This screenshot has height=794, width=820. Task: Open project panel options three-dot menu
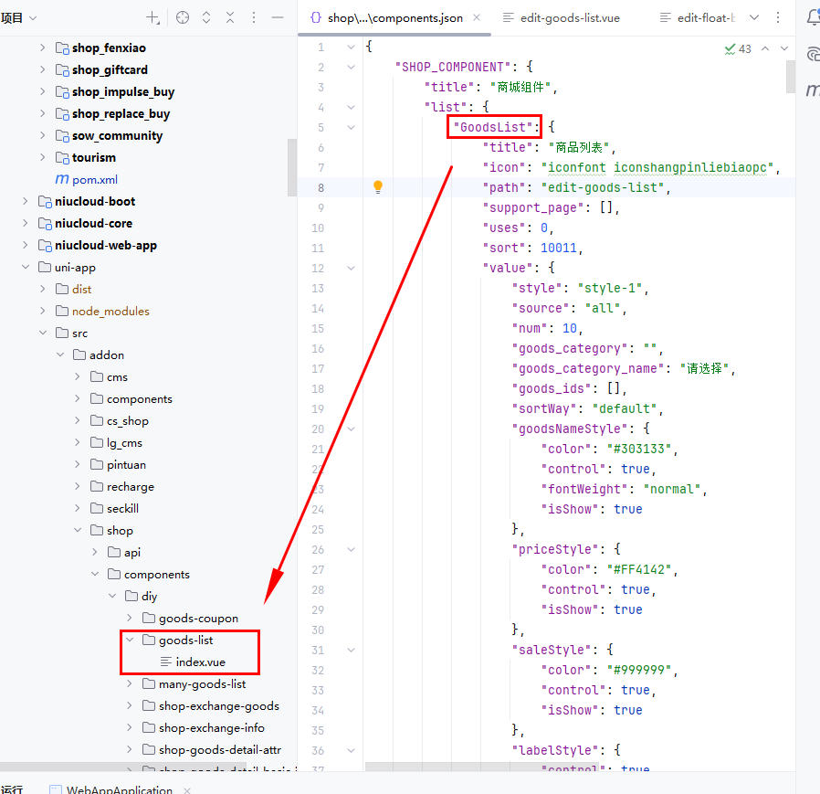tap(254, 18)
